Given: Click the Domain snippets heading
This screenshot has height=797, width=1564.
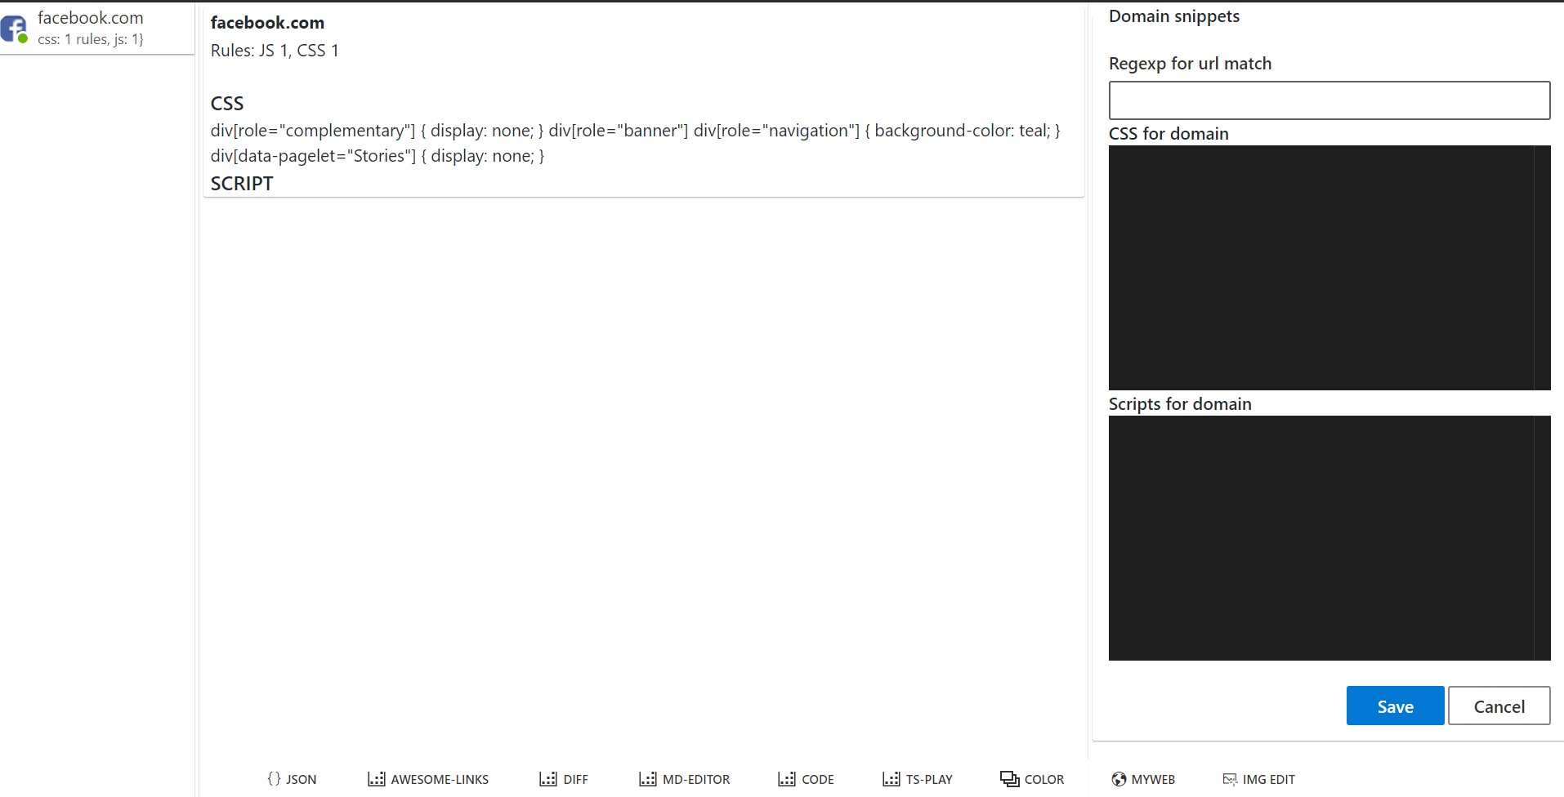Looking at the screenshot, I should tap(1174, 16).
